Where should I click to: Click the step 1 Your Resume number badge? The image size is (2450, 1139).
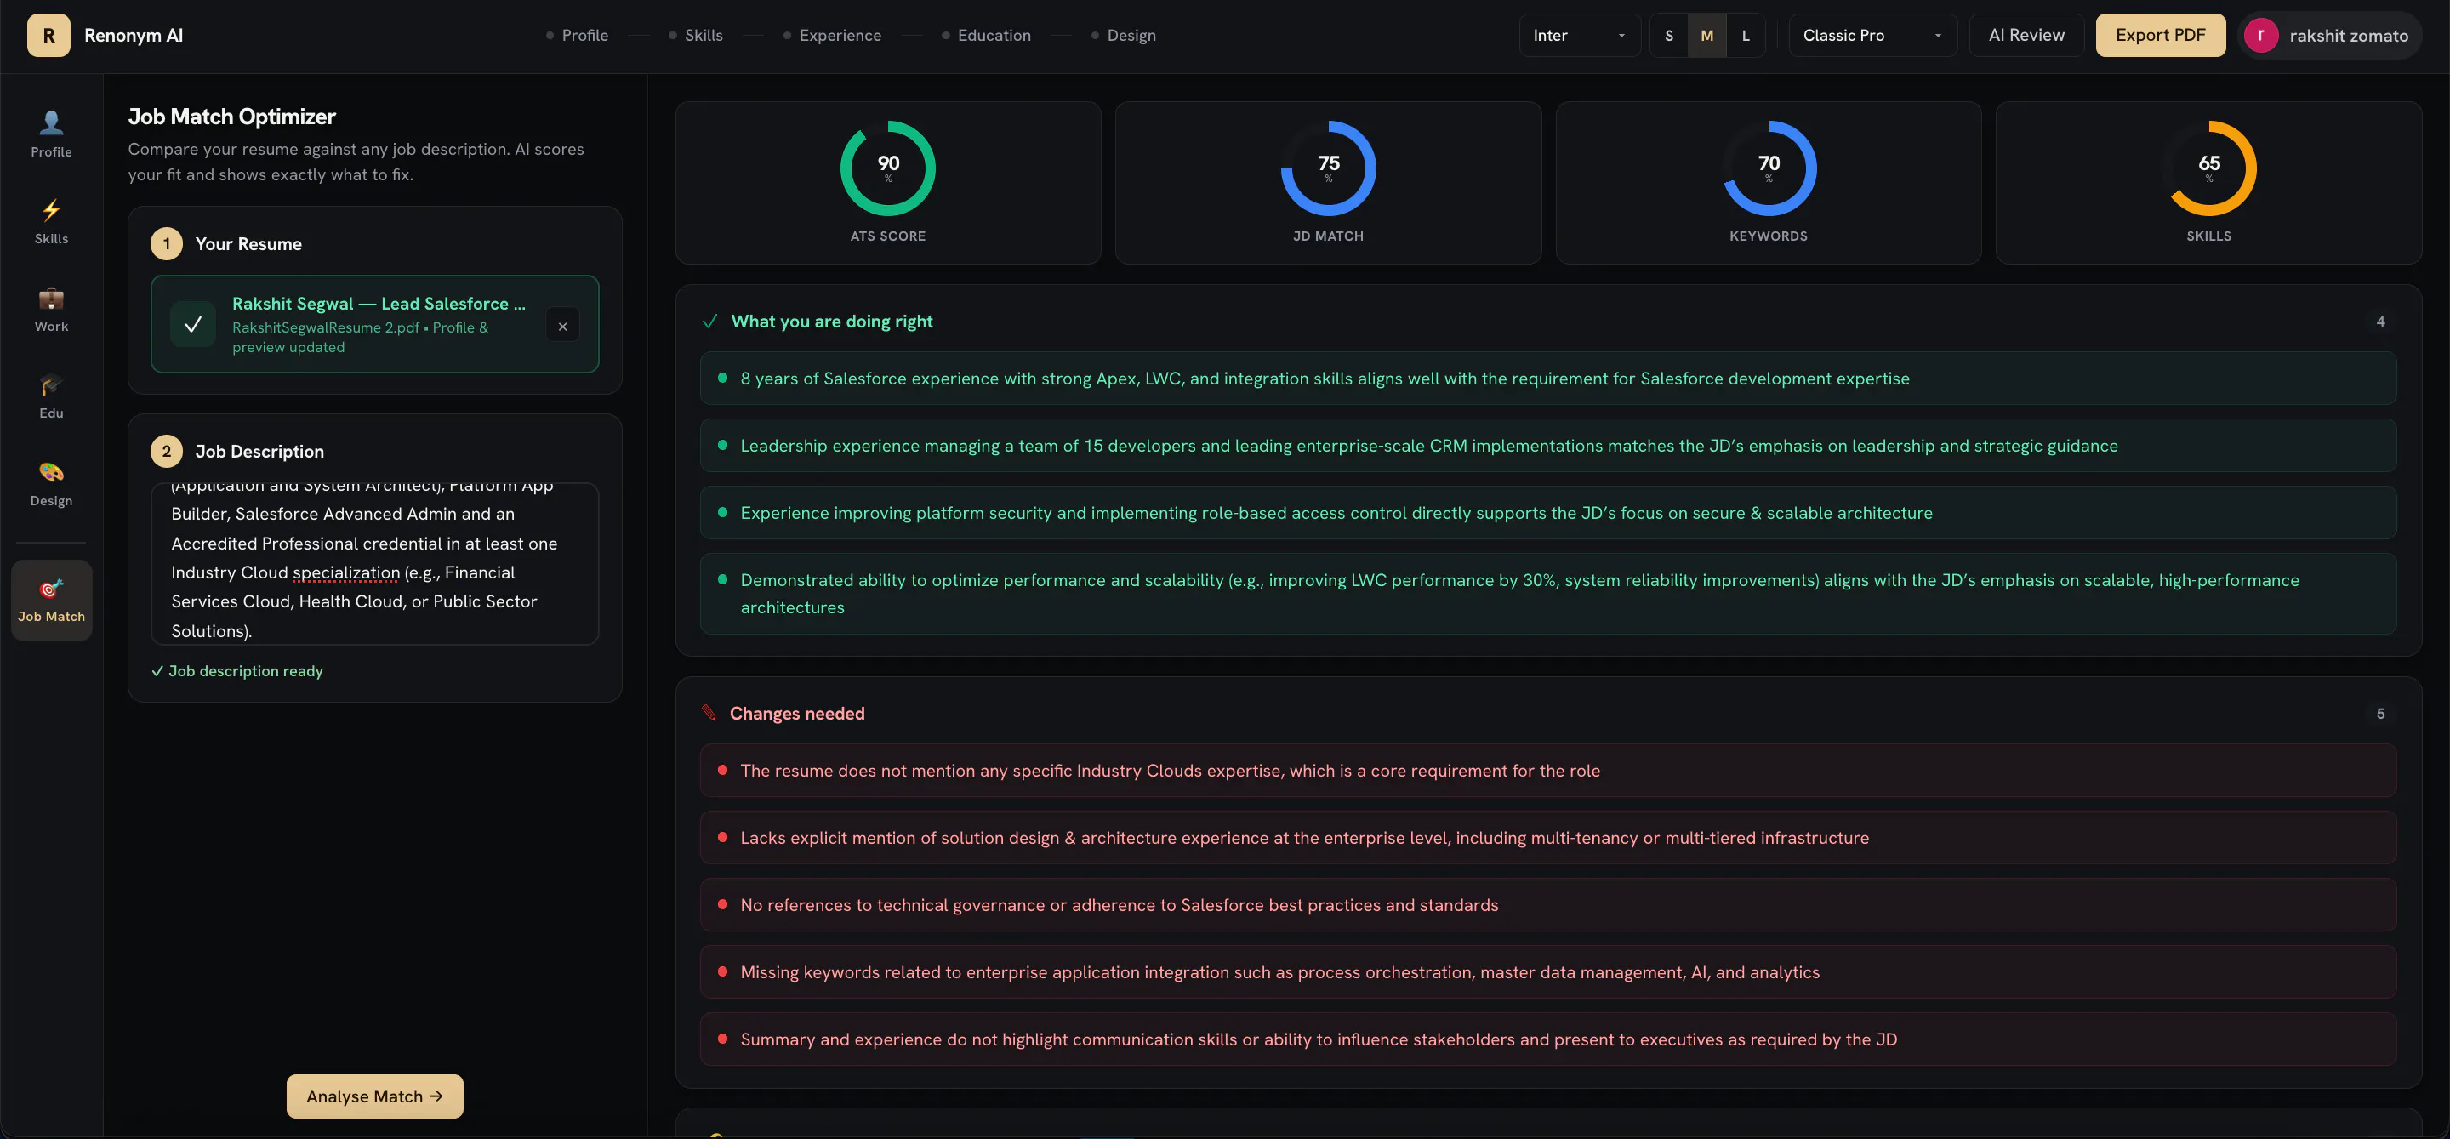tap(167, 243)
